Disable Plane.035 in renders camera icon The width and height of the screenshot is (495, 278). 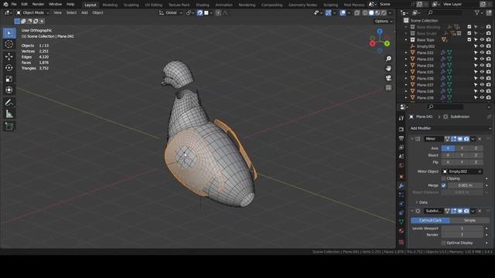[x=488, y=72]
